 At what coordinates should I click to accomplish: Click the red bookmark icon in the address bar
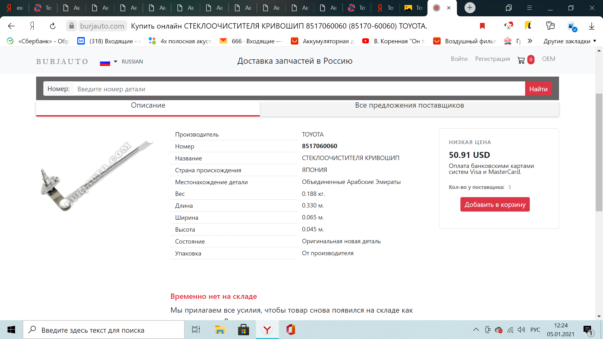[x=482, y=26]
